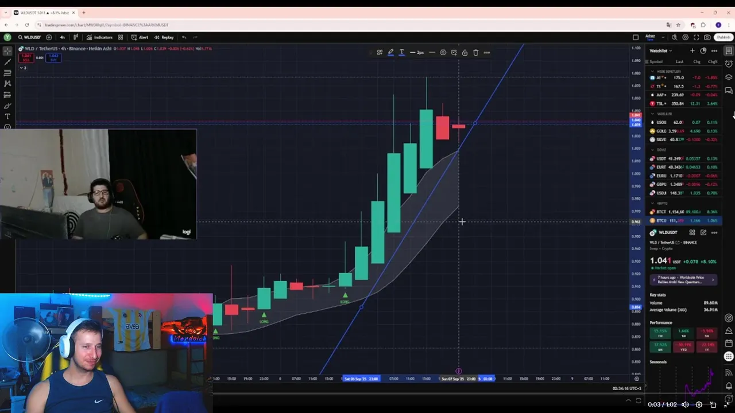Open the Fibonacci/gann lines tool
Viewport: 735px width, 413px height.
[7, 73]
